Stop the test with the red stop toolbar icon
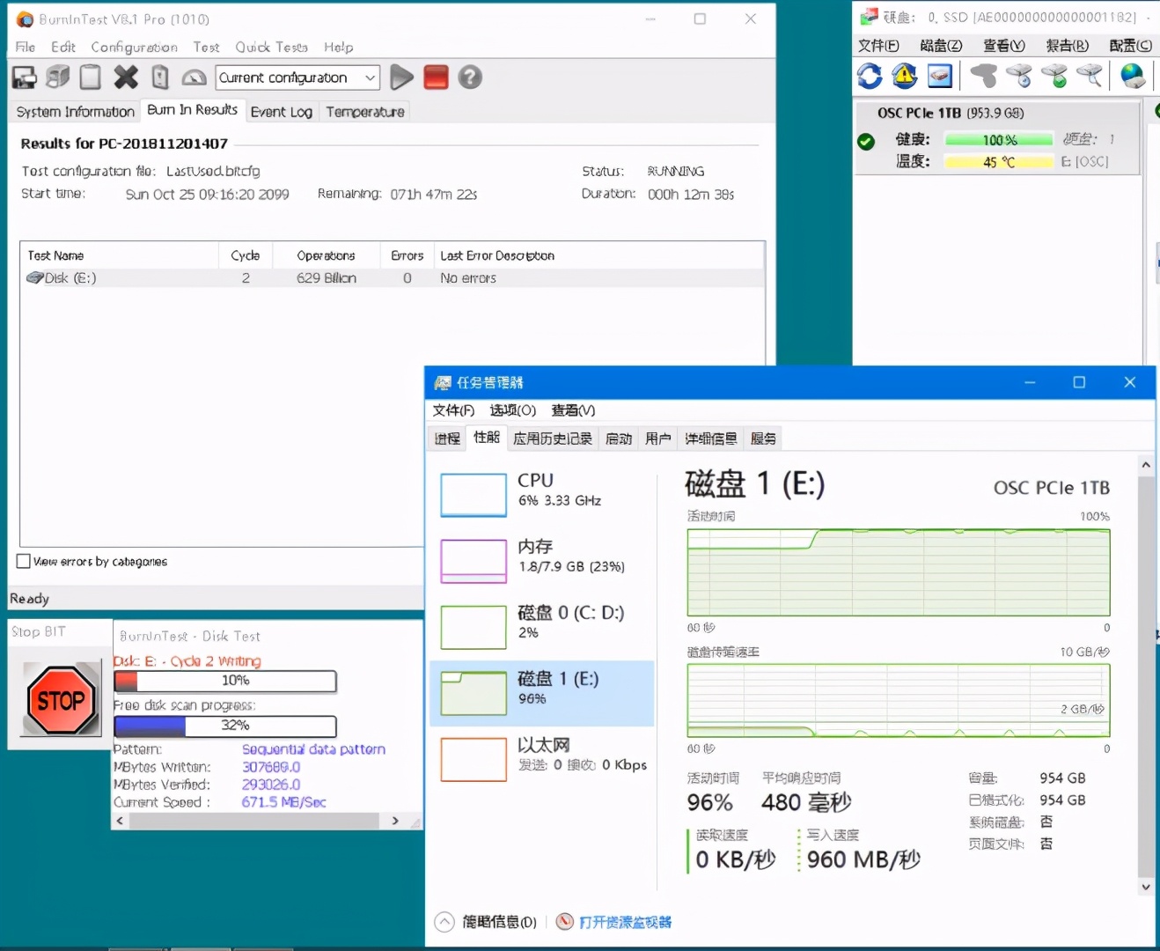Viewport: 1160px width, 951px height. point(436,77)
